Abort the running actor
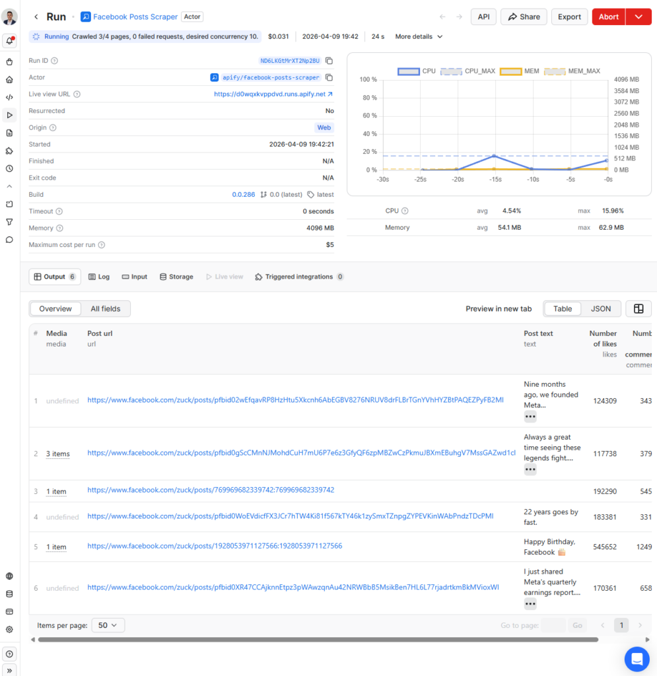This screenshot has width=657, height=676. [x=609, y=17]
